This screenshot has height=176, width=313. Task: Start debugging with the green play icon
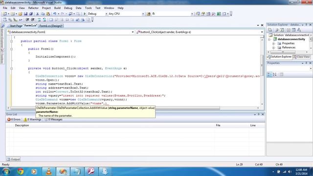point(85,14)
